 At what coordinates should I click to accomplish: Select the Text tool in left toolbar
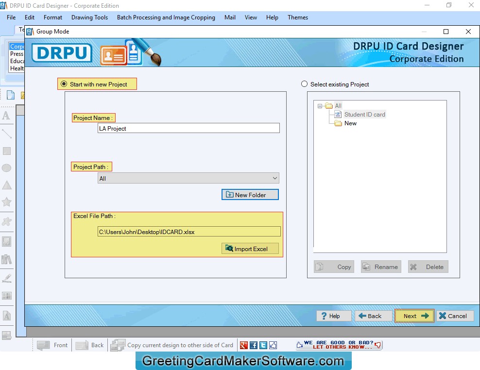6,116
